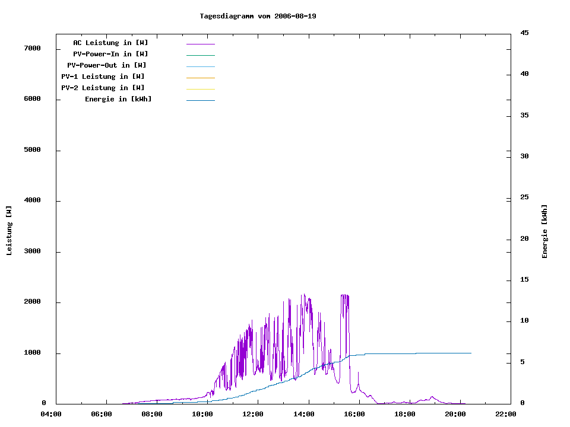The width and height of the screenshot is (570, 427).
Task: Click the 20 tick label on Energie axis
Action: [x=524, y=238]
